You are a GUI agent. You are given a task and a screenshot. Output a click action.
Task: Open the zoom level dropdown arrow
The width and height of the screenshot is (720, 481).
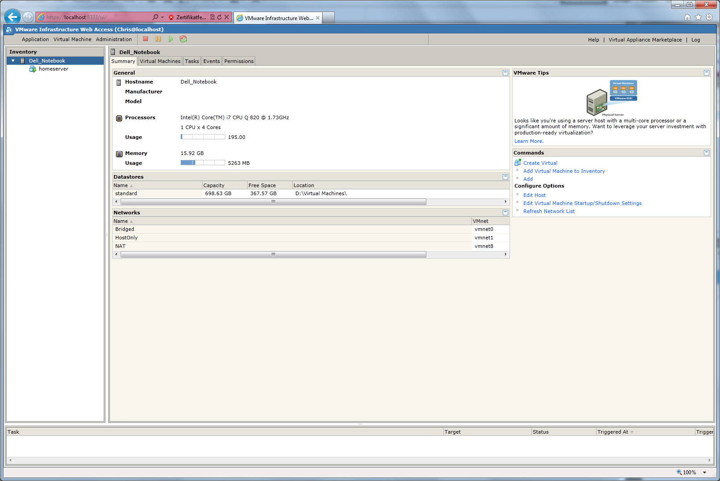click(705, 473)
